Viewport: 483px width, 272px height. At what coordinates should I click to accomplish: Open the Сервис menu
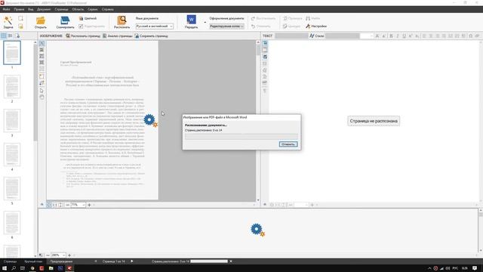point(93,10)
